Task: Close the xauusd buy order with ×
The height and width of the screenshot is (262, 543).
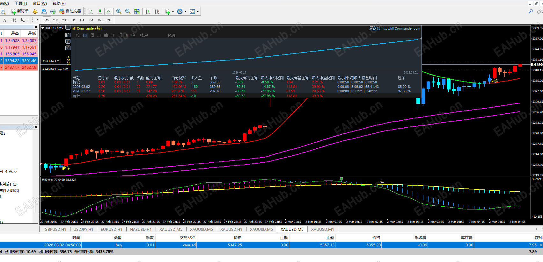Action: click(x=541, y=245)
